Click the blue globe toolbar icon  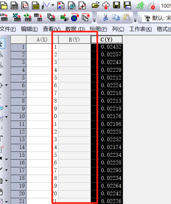coord(75,17)
